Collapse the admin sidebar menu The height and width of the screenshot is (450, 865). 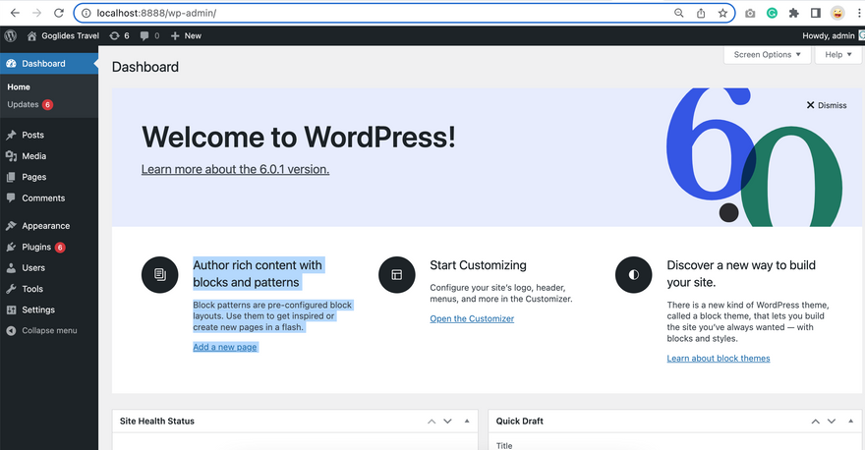[48, 330]
